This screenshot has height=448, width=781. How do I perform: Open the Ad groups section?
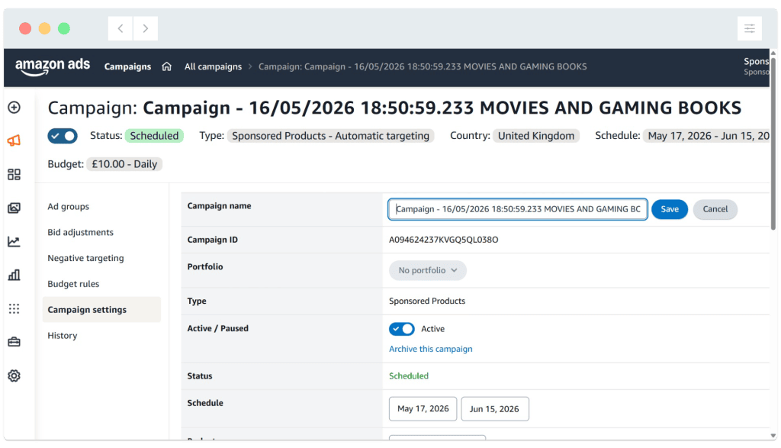pos(68,206)
